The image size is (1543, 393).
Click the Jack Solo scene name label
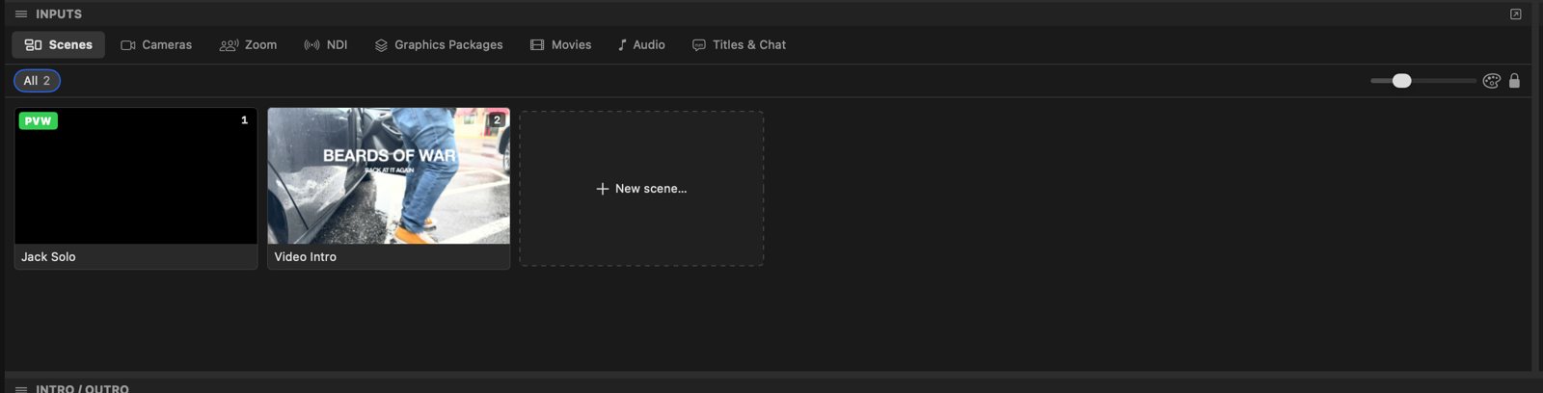(49, 257)
